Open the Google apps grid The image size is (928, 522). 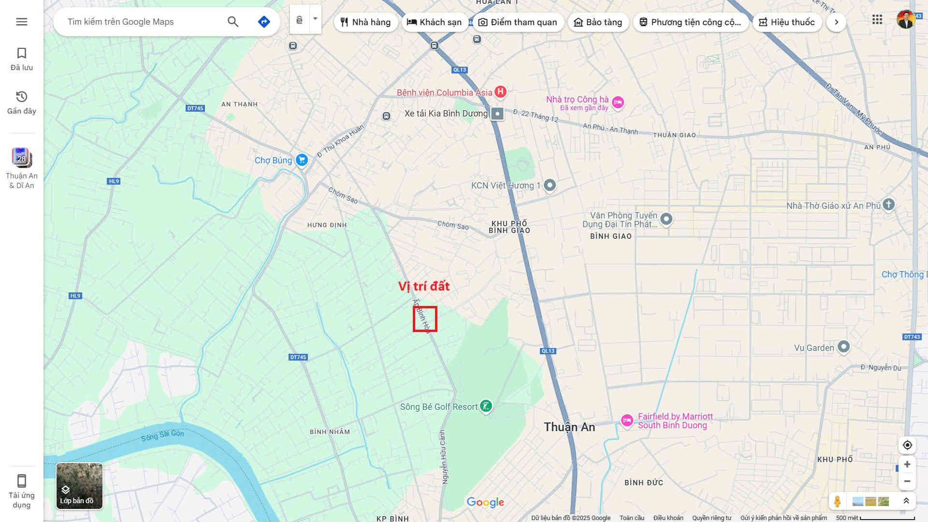pyautogui.click(x=877, y=20)
